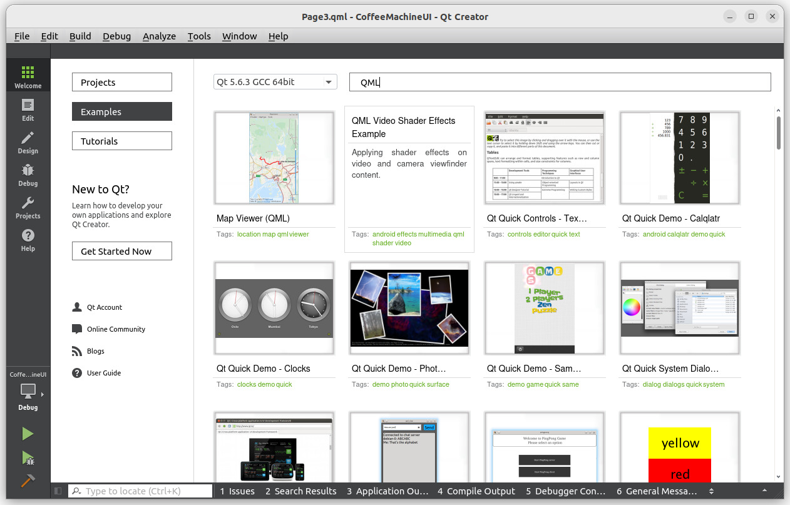Open the General Messages pane

(x=657, y=491)
